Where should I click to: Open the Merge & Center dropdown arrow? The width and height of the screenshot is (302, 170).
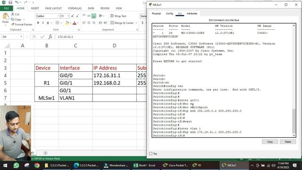(136, 23)
